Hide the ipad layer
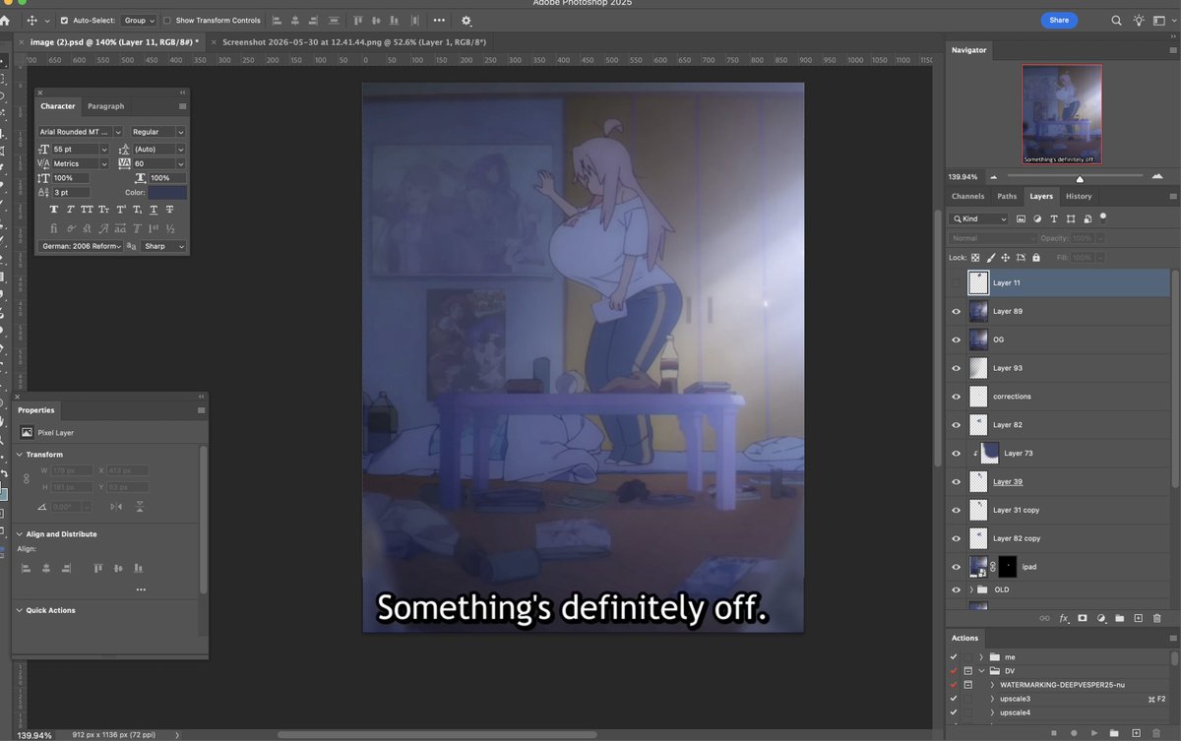This screenshot has height=741, width=1181. point(955,567)
